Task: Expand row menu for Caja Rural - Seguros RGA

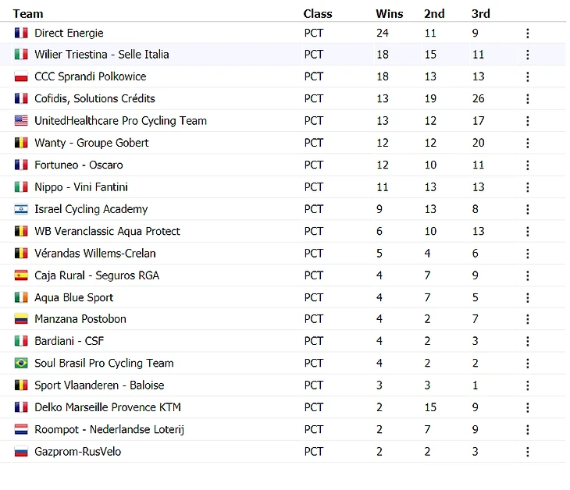Action: point(528,275)
